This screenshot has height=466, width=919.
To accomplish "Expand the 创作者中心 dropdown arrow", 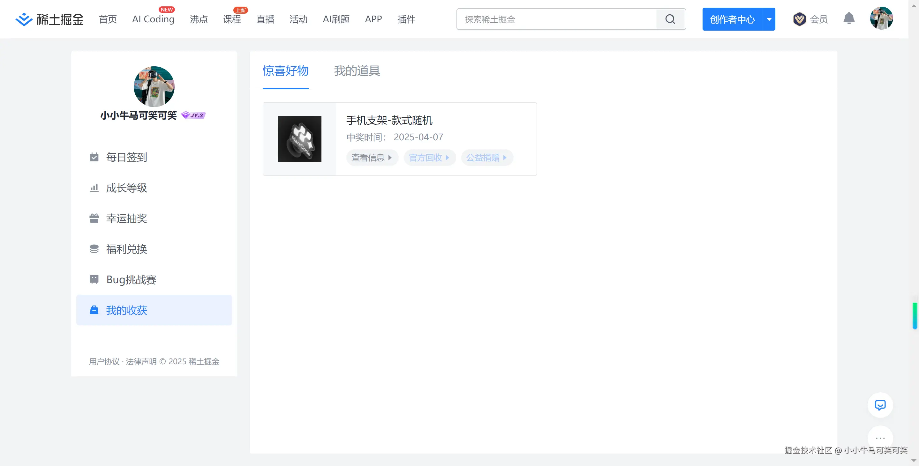I will tap(769, 19).
